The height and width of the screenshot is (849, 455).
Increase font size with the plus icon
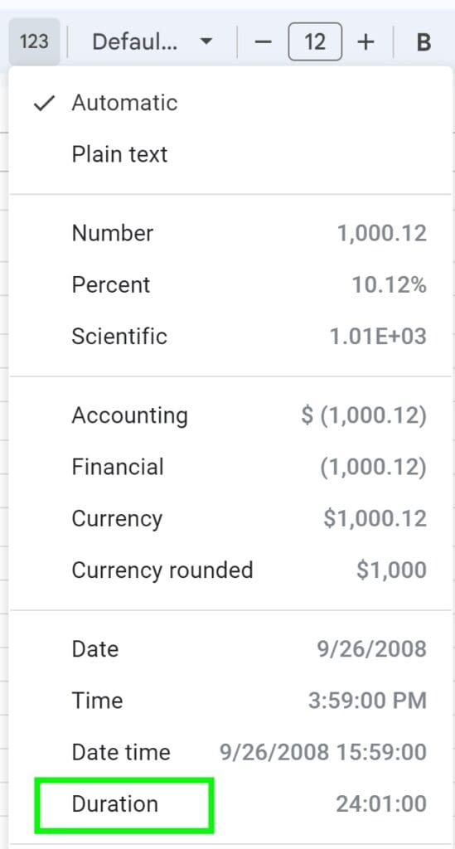pyautogui.click(x=366, y=41)
